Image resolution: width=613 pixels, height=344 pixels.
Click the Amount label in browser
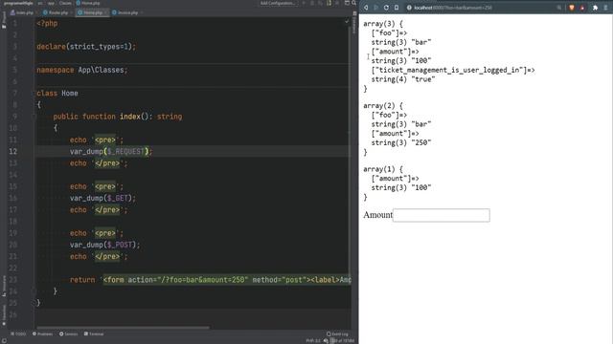point(377,215)
